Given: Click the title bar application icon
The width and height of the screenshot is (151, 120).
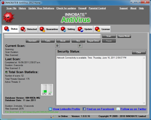Looking at the screenshot, I should click(3, 3).
